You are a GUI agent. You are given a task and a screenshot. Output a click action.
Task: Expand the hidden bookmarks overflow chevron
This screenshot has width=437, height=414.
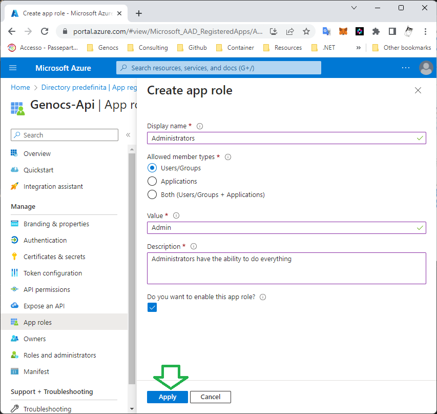point(358,48)
